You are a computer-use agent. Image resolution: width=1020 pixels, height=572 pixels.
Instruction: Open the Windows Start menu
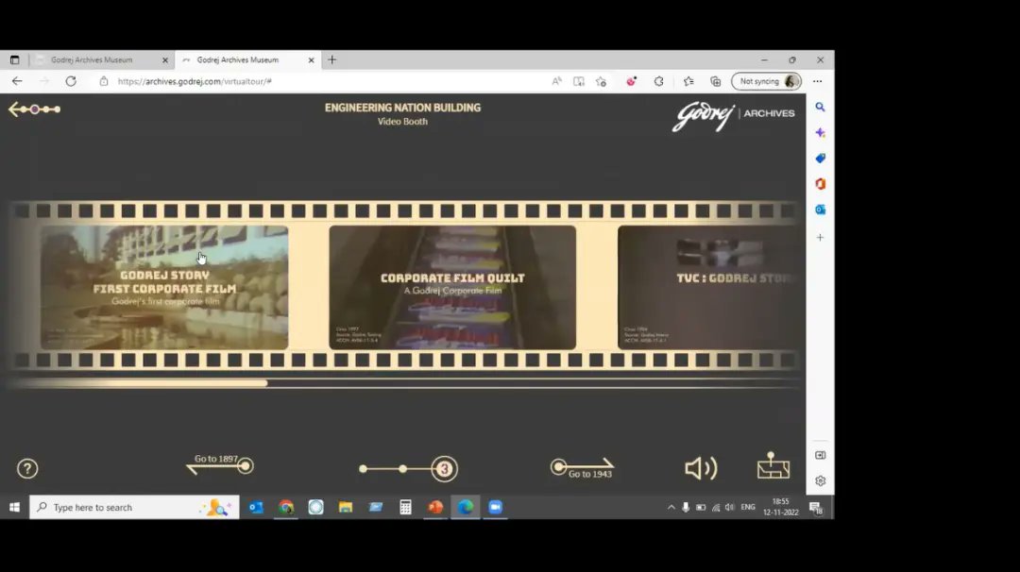pyautogui.click(x=14, y=507)
